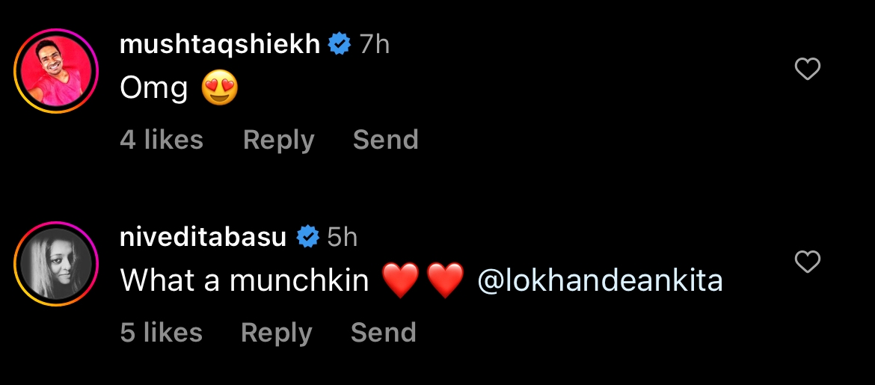
Task: Visit the niveditabasu username link
Action: pyautogui.click(x=203, y=238)
